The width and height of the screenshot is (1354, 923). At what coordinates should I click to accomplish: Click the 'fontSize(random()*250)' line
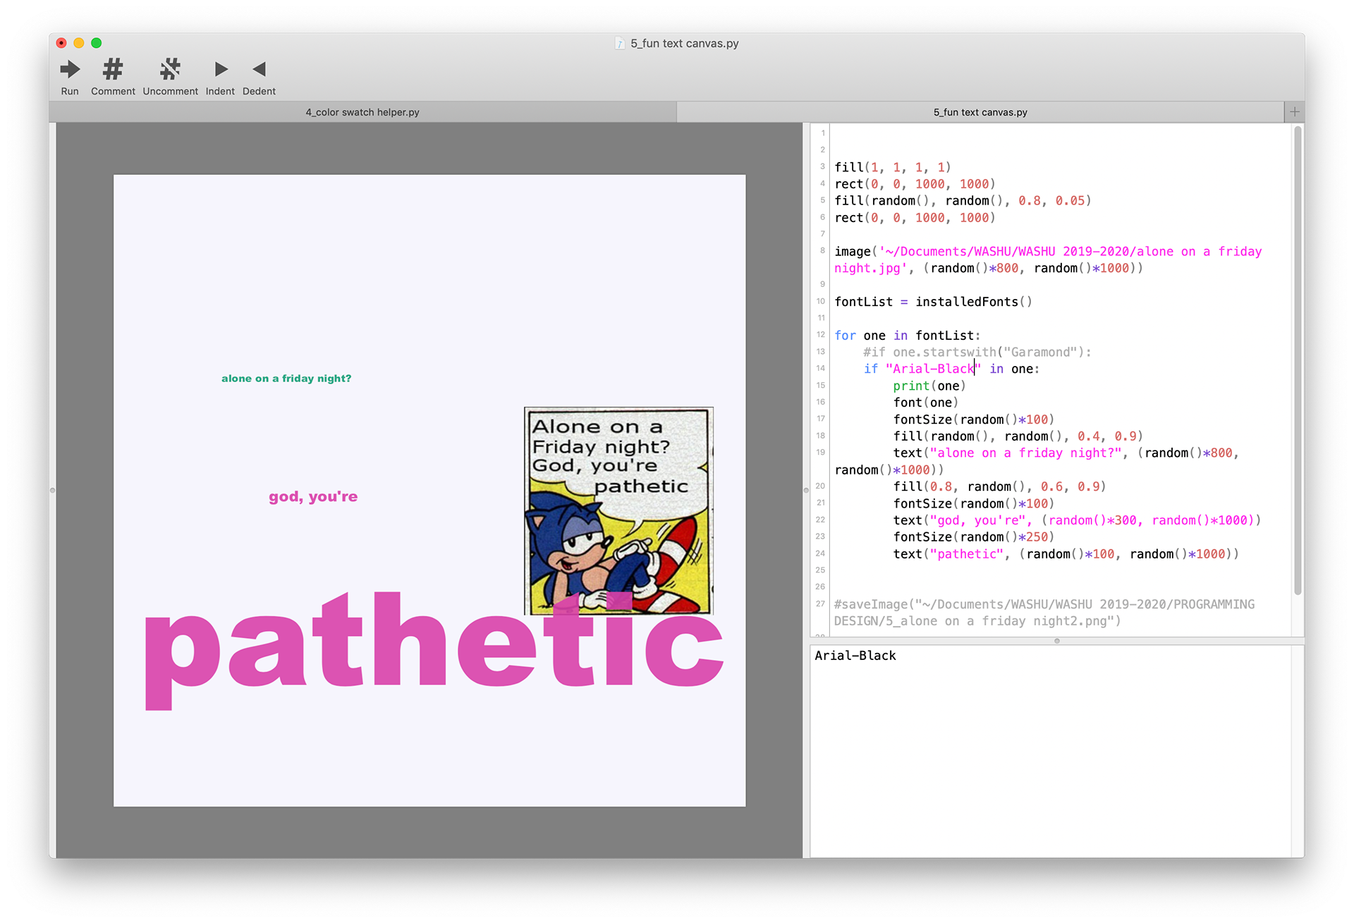(x=973, y=537)
